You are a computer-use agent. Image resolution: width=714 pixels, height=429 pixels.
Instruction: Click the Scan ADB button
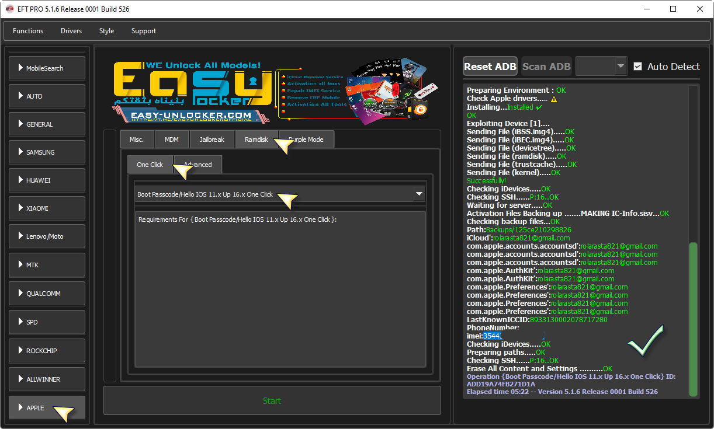coord(546,67)
